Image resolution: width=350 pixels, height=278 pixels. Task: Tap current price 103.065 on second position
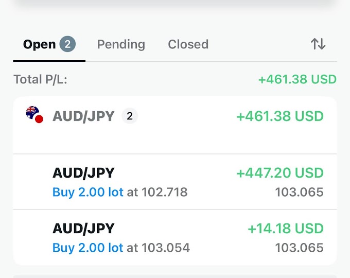click(x=299, y=248)
